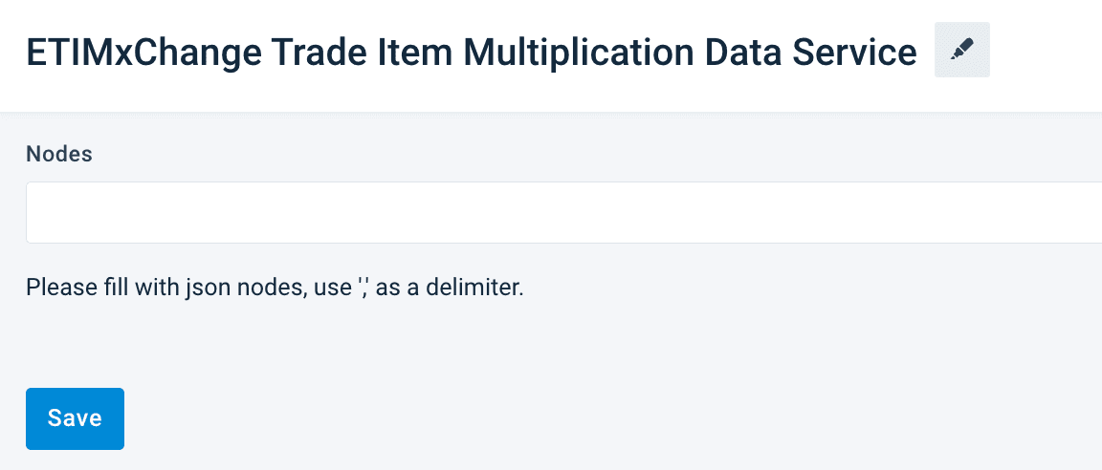The width and height of the screenshot is (1102, 470).
Task: Focus the Nodes input field
Action: [x=562, y=212]
